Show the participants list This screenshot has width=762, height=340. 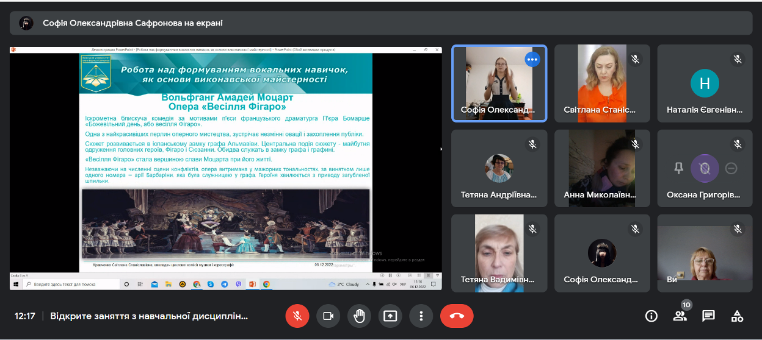(680, 316)
